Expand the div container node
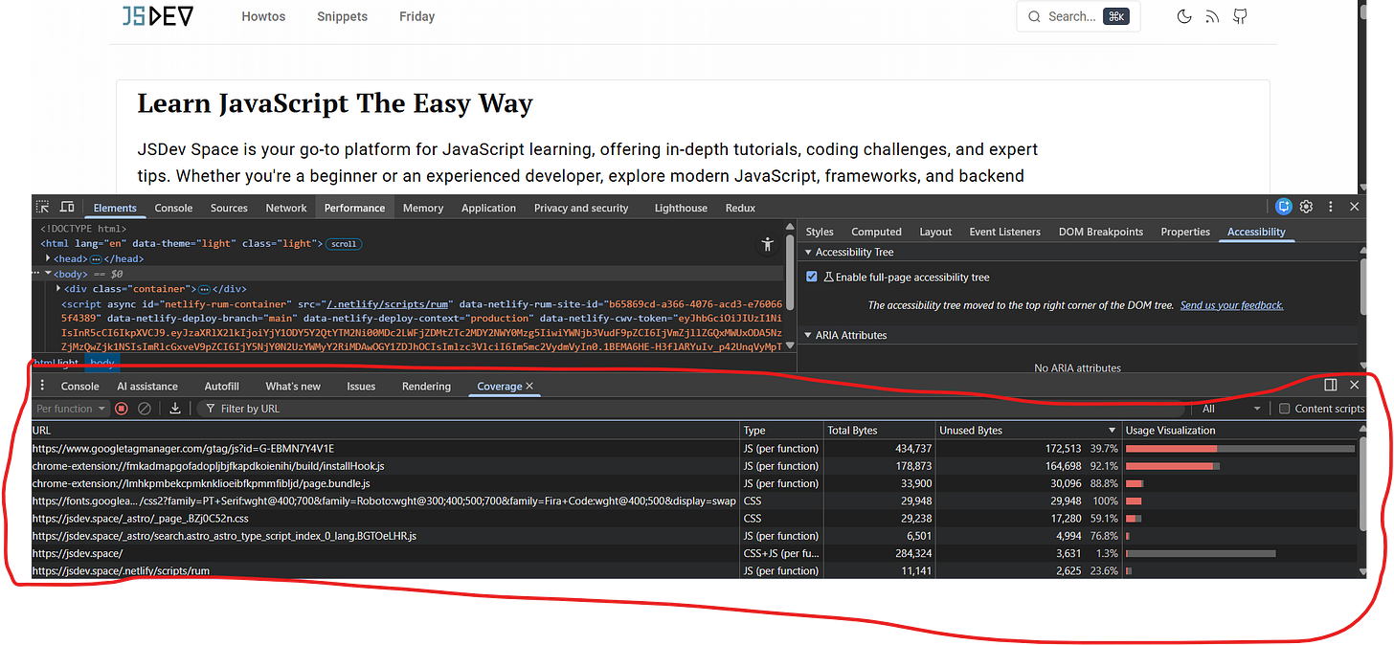Image resolution: width=1394 pixels, height=645 pixels. [x=59, y=289]
